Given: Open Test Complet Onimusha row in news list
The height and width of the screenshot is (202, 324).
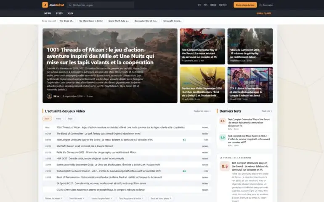Looking at the screenshot, I should (x=127, y=140).
